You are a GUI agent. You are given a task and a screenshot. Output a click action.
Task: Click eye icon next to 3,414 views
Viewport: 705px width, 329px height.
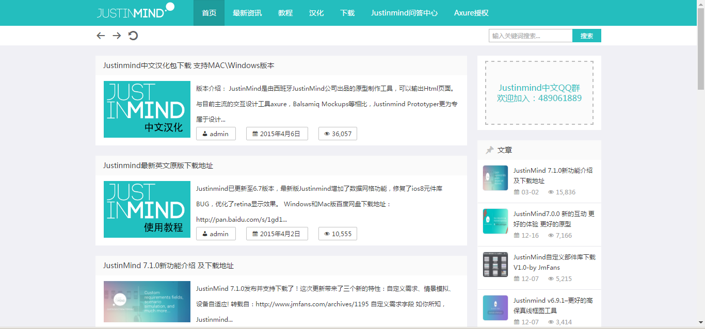click(x=551, y=322)
